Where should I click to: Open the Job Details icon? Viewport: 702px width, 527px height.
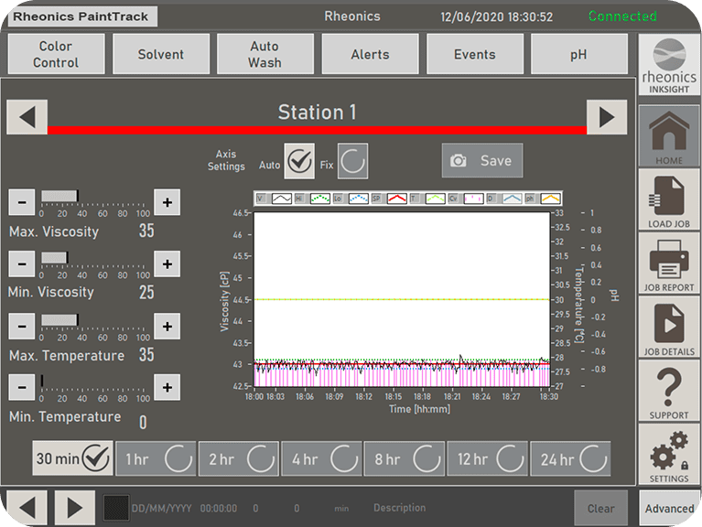(669, 327)
